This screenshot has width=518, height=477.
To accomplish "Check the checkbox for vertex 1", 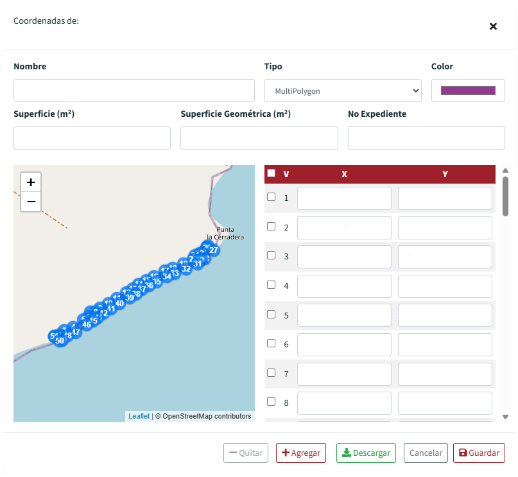I will tap(272, 197).
